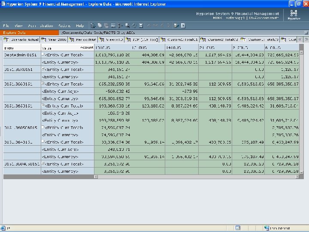The image size is (309, 232).
Task: Open the View menu
Action: 18,26
